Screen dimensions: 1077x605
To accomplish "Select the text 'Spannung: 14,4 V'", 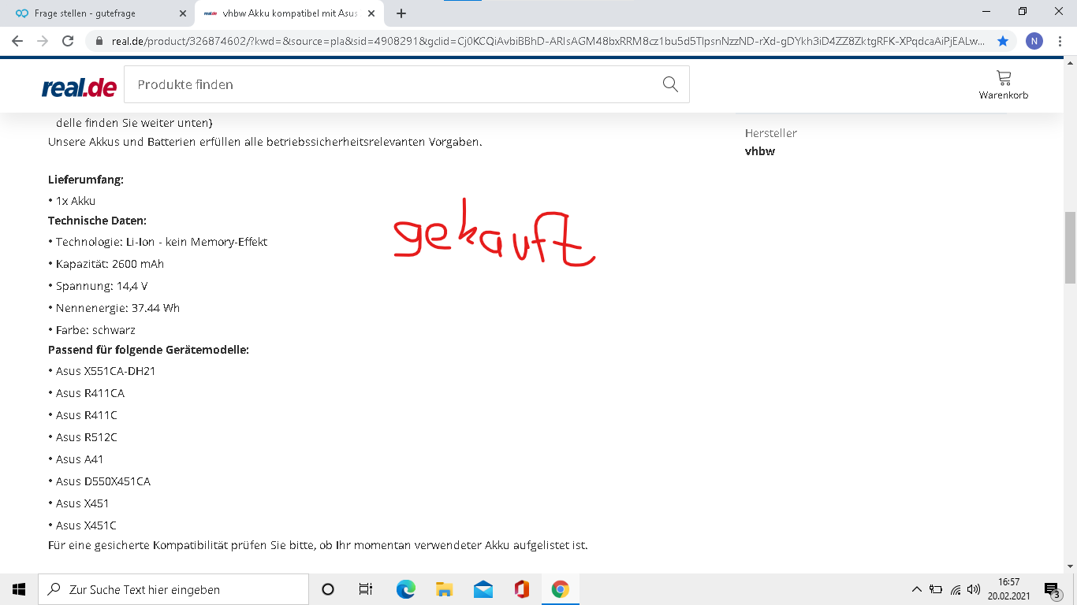I will tap(102, 286).
